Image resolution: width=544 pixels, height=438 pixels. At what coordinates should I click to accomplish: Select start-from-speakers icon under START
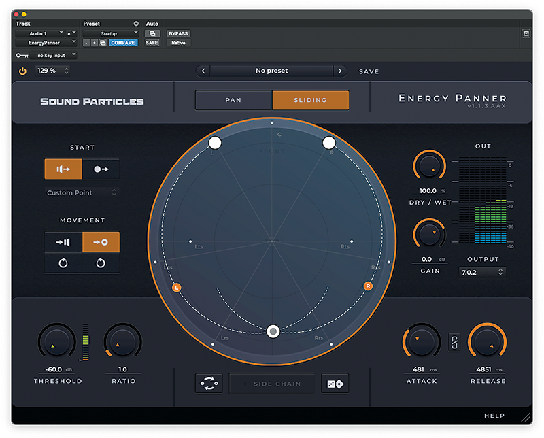[x=63, y=169]
